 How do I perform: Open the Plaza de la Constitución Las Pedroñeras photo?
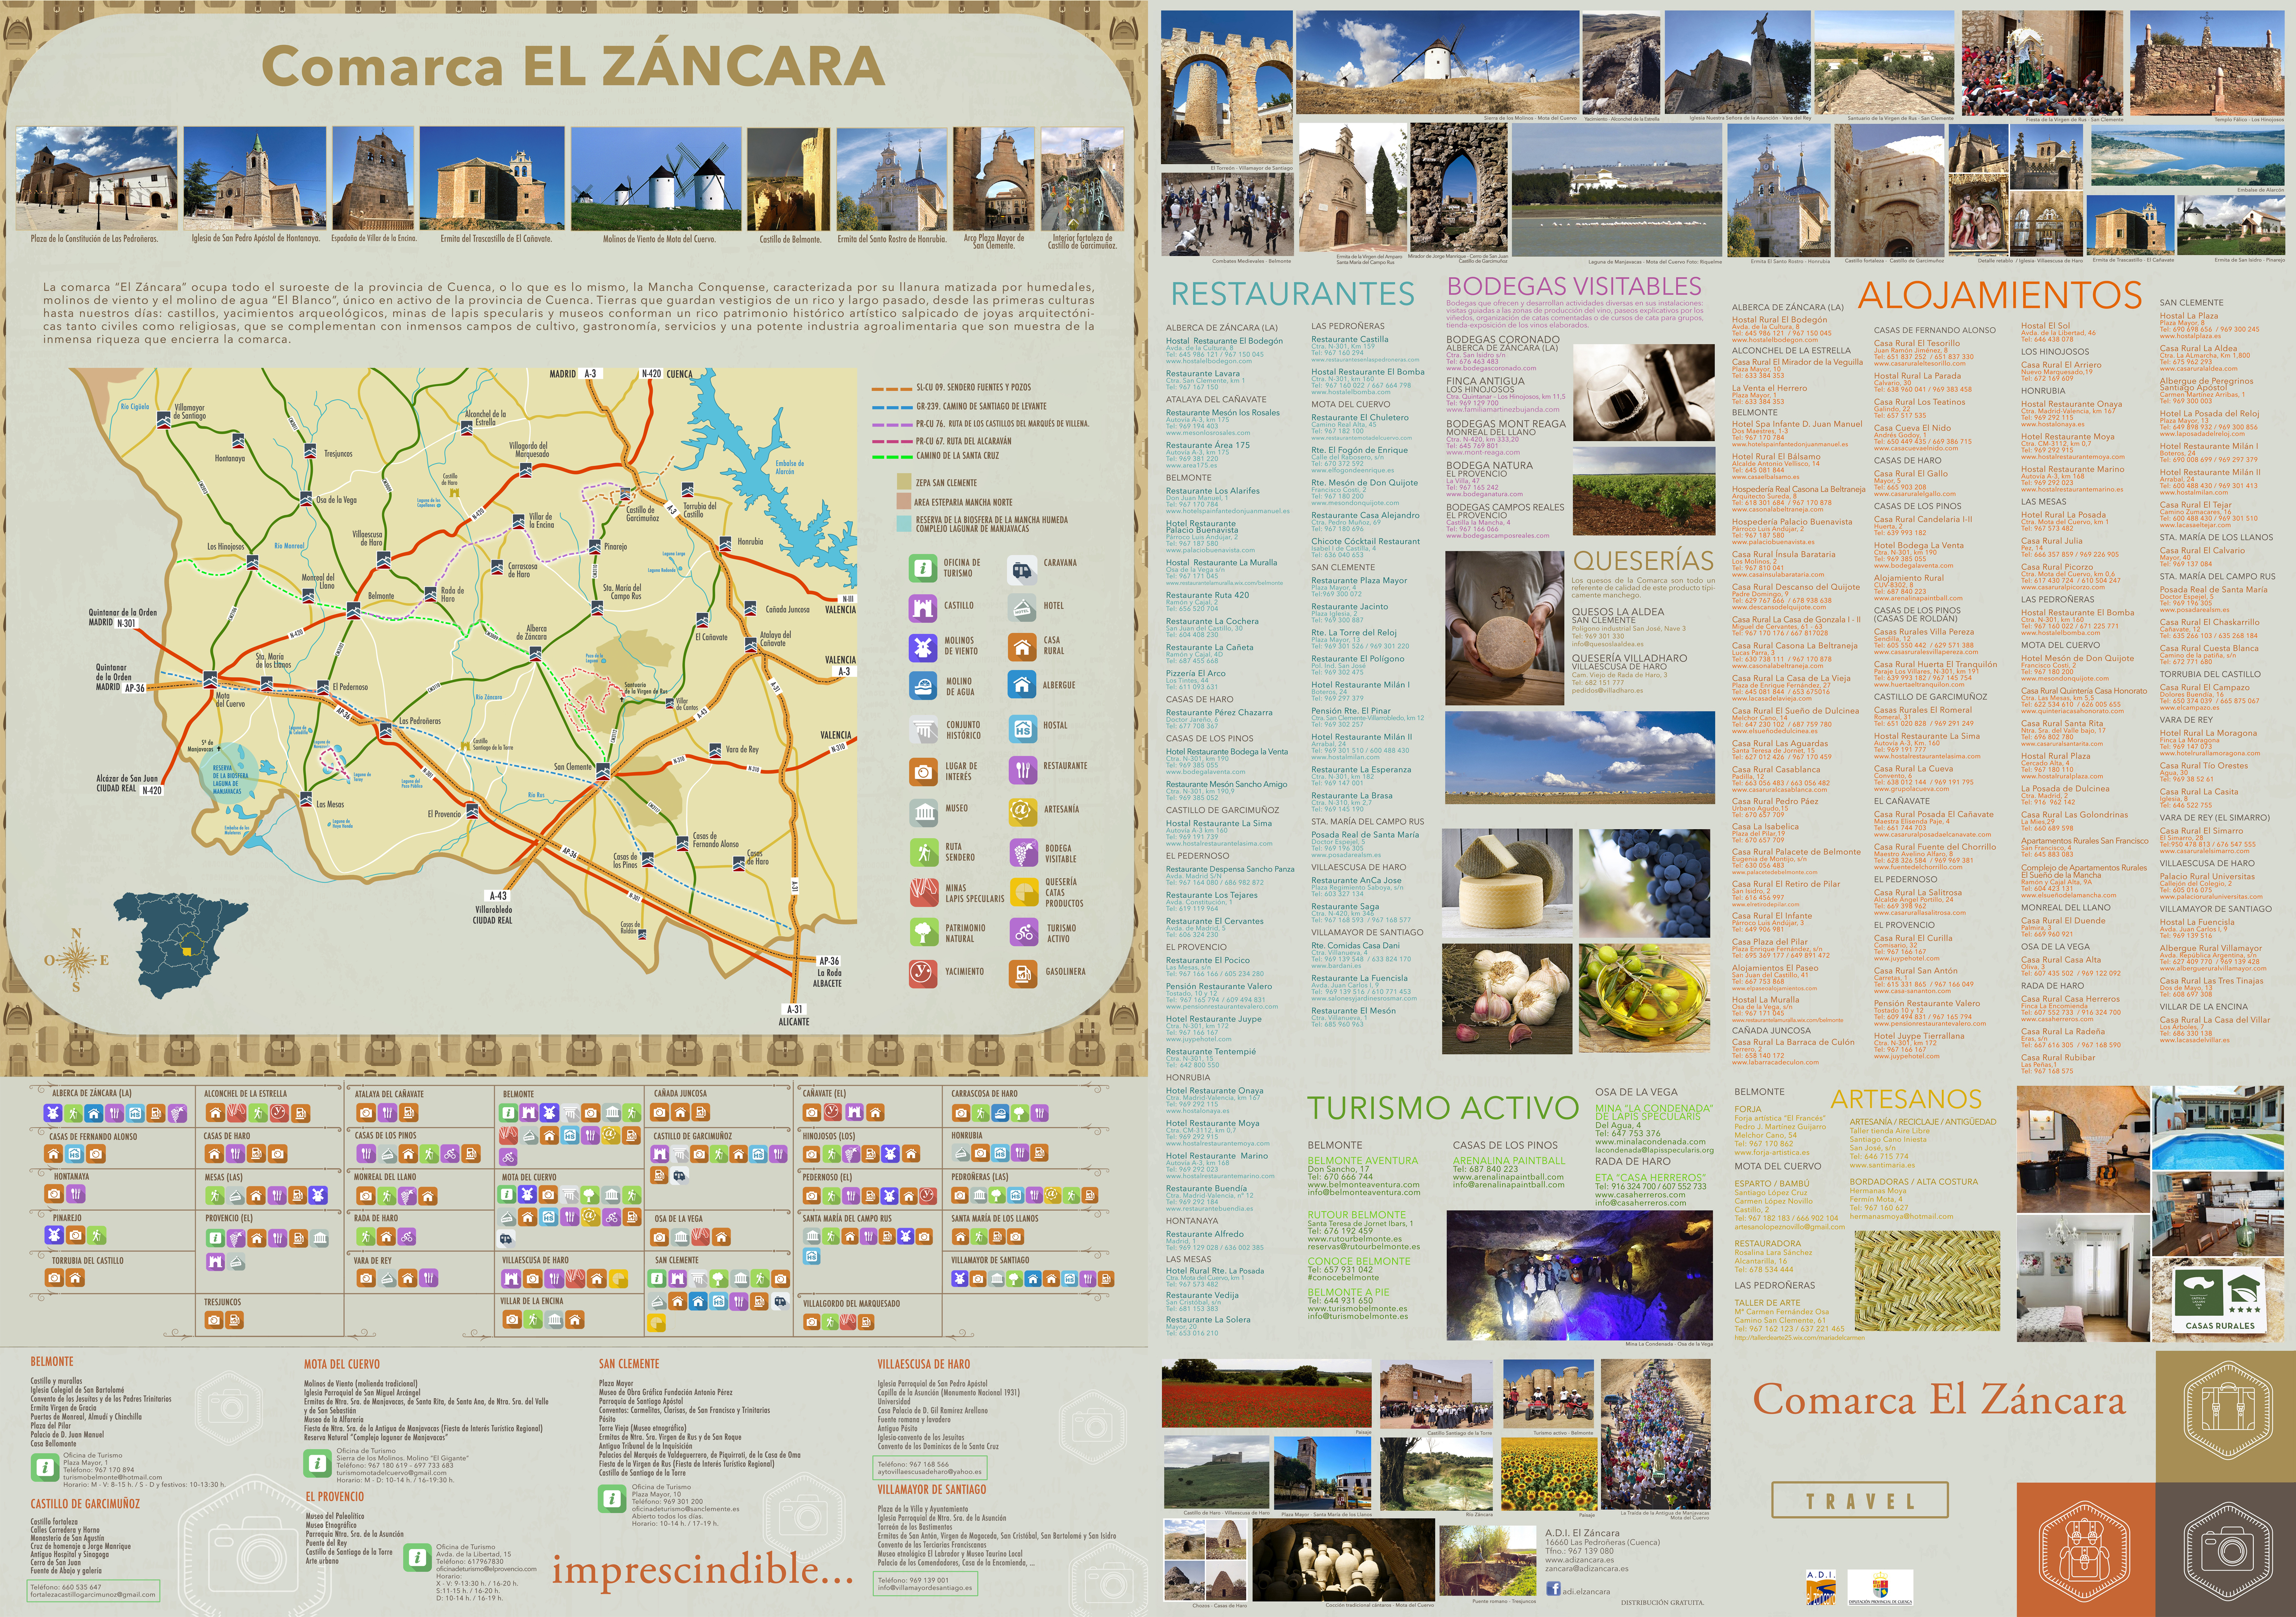click(96, 179)
